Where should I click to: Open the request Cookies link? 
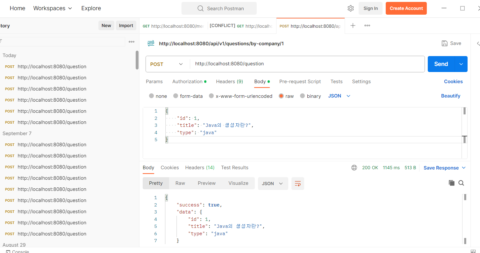point(453,82)
